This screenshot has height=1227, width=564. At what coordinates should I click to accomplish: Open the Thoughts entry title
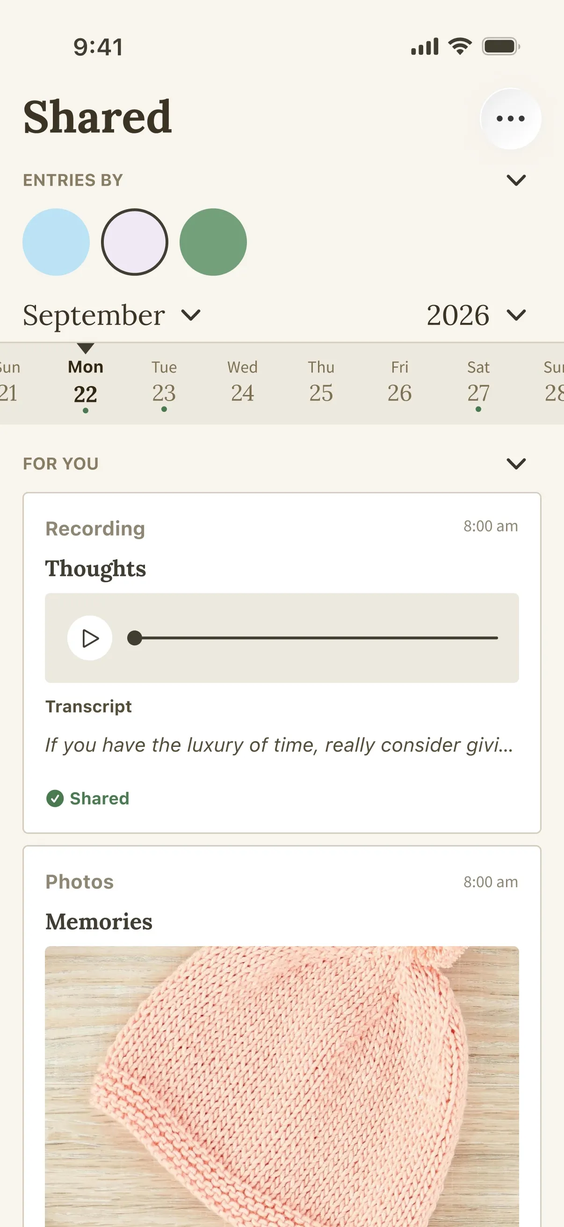[96, 569]
